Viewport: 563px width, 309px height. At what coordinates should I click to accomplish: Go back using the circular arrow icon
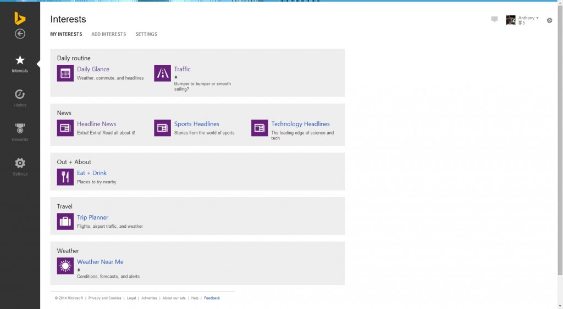tap(20, 33)
